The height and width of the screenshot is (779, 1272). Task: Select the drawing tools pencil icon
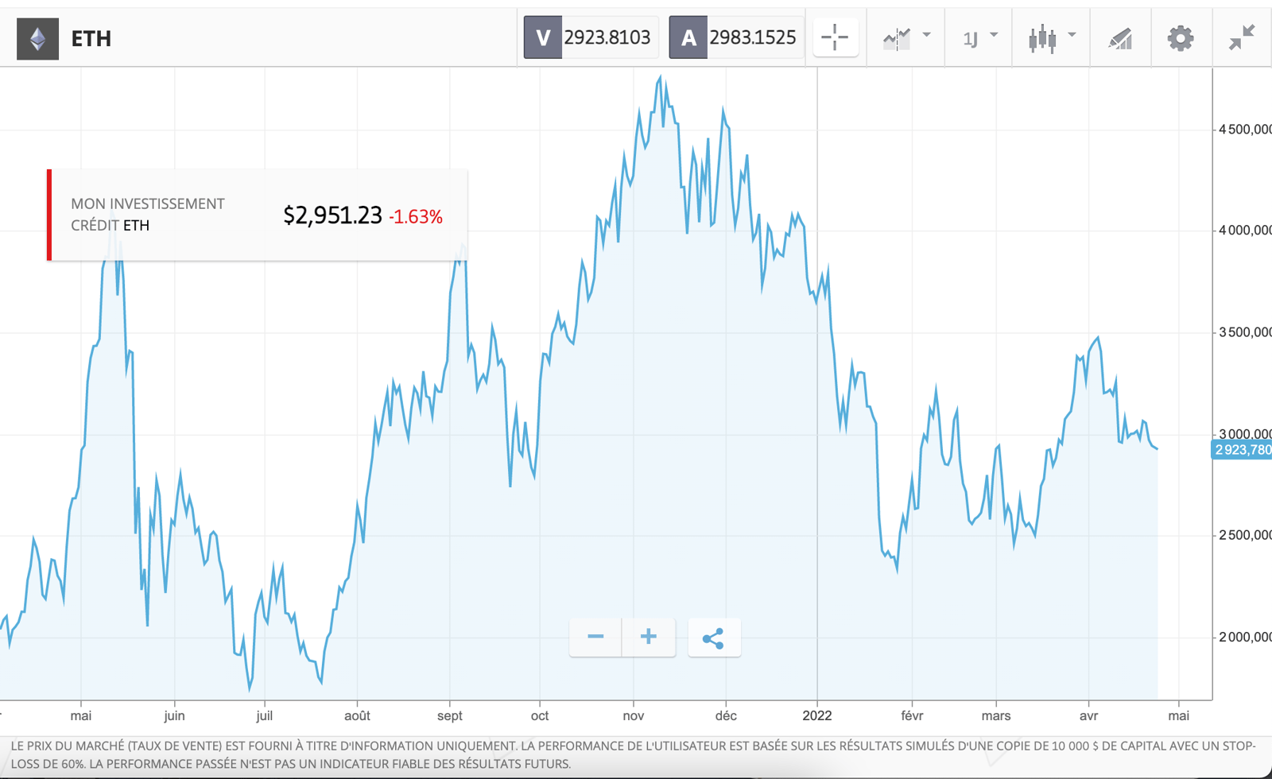click(1120, 37)
